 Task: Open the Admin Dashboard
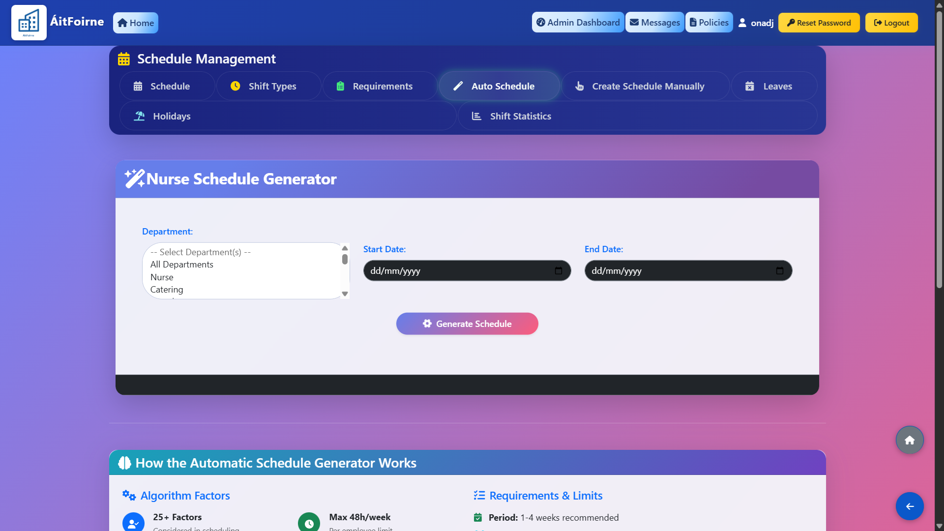point(578,22)
